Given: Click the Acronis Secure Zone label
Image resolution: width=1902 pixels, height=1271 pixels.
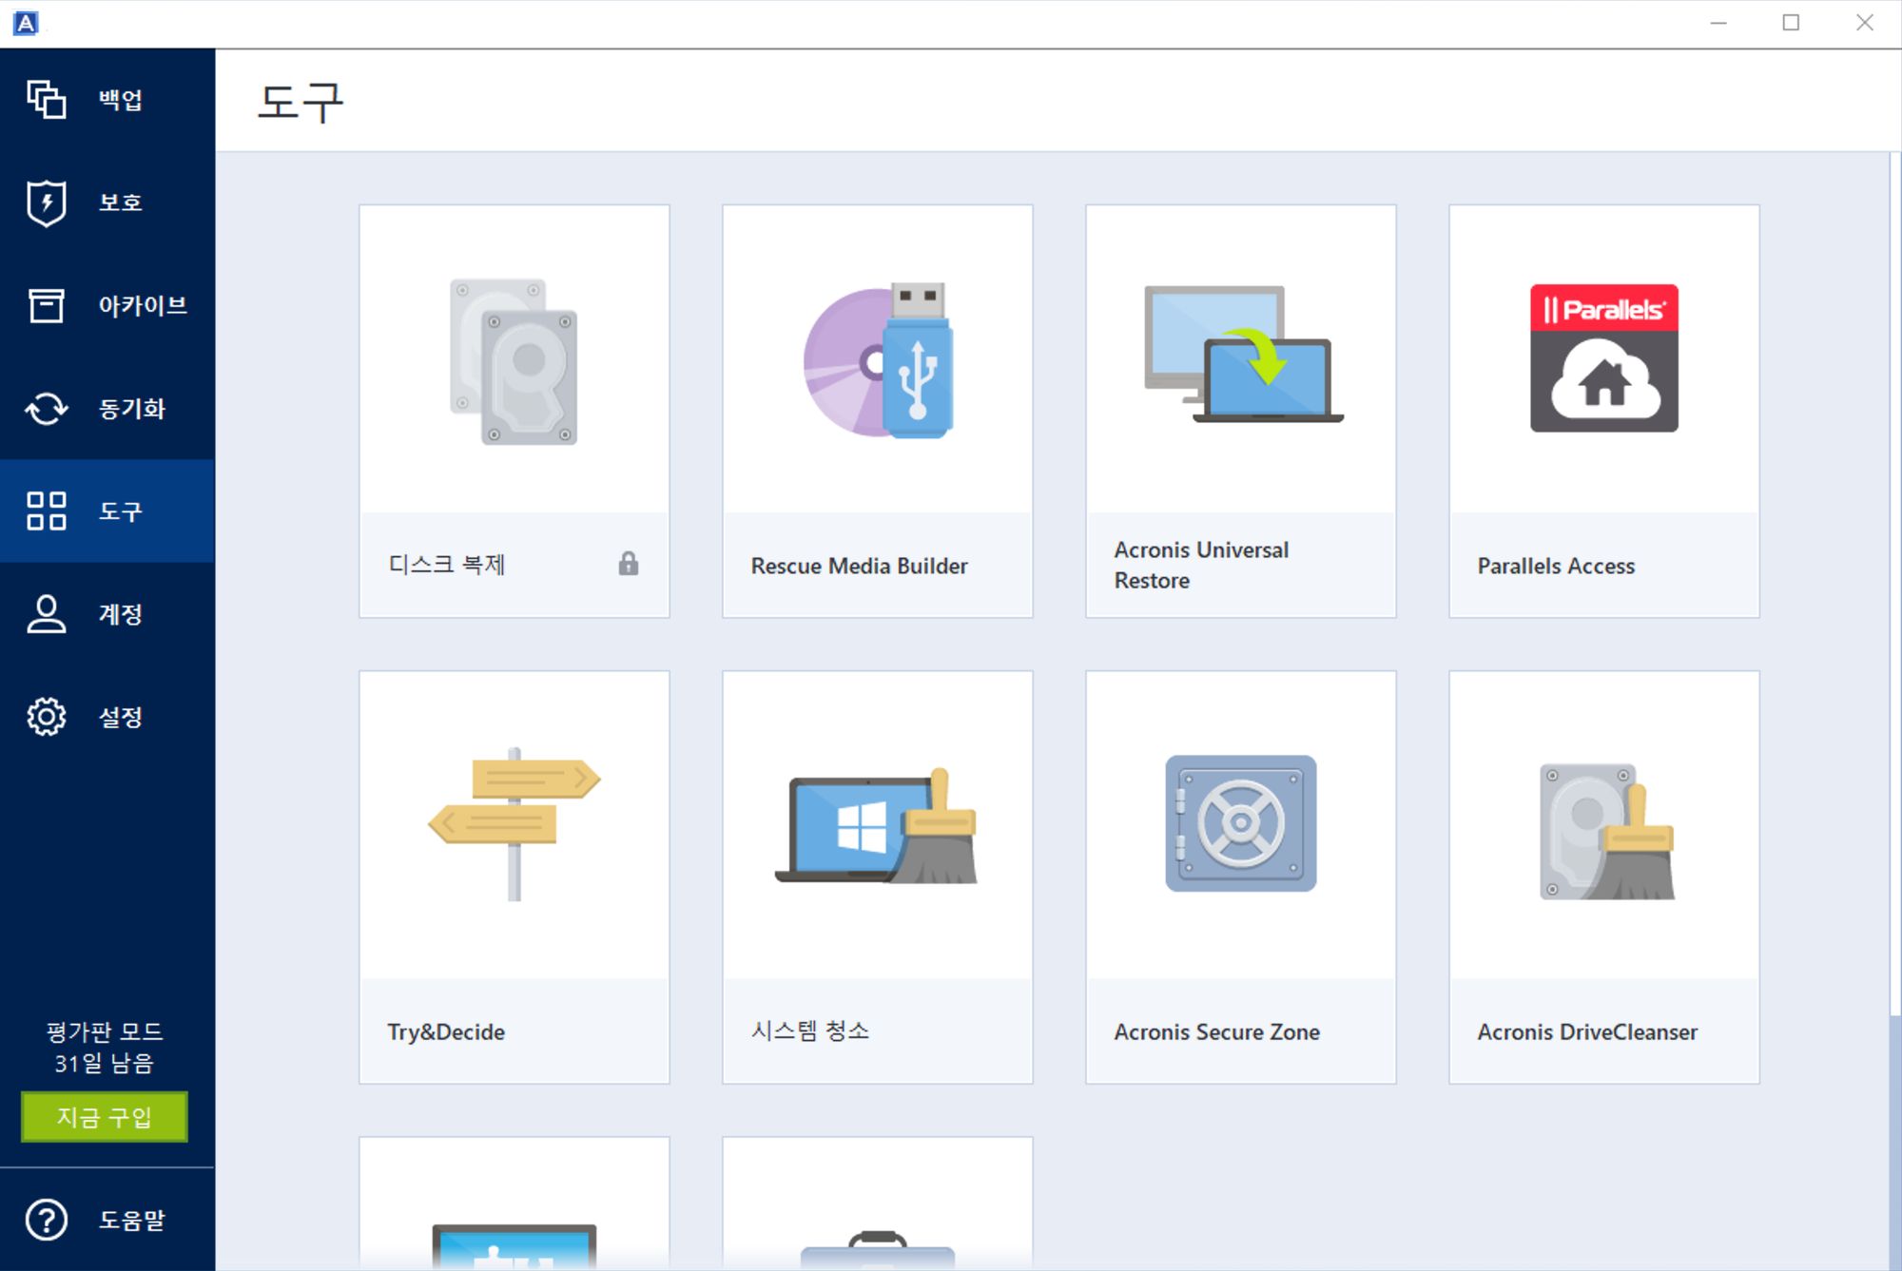Looking at the screenshot, I should pyautogui.click(x=1216, y=1031).
